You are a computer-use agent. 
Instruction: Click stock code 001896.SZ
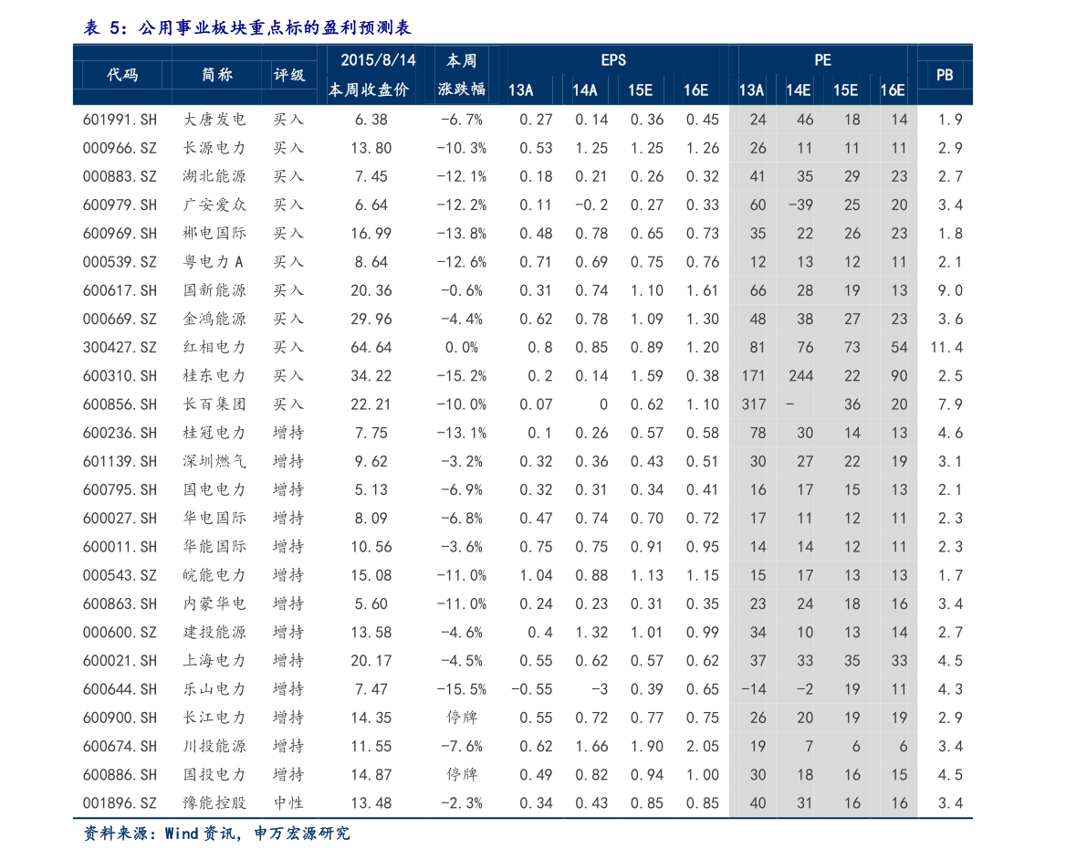[120, 803]
